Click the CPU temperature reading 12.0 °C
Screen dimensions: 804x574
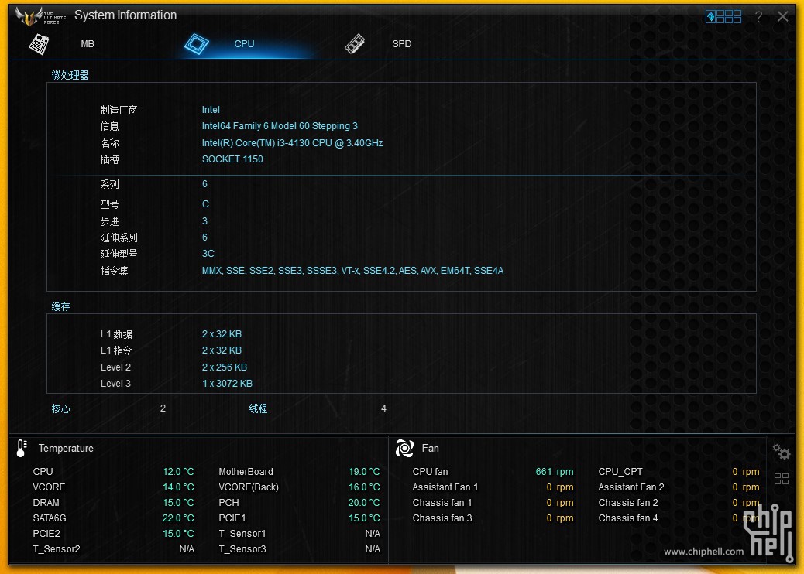(178, 472)
